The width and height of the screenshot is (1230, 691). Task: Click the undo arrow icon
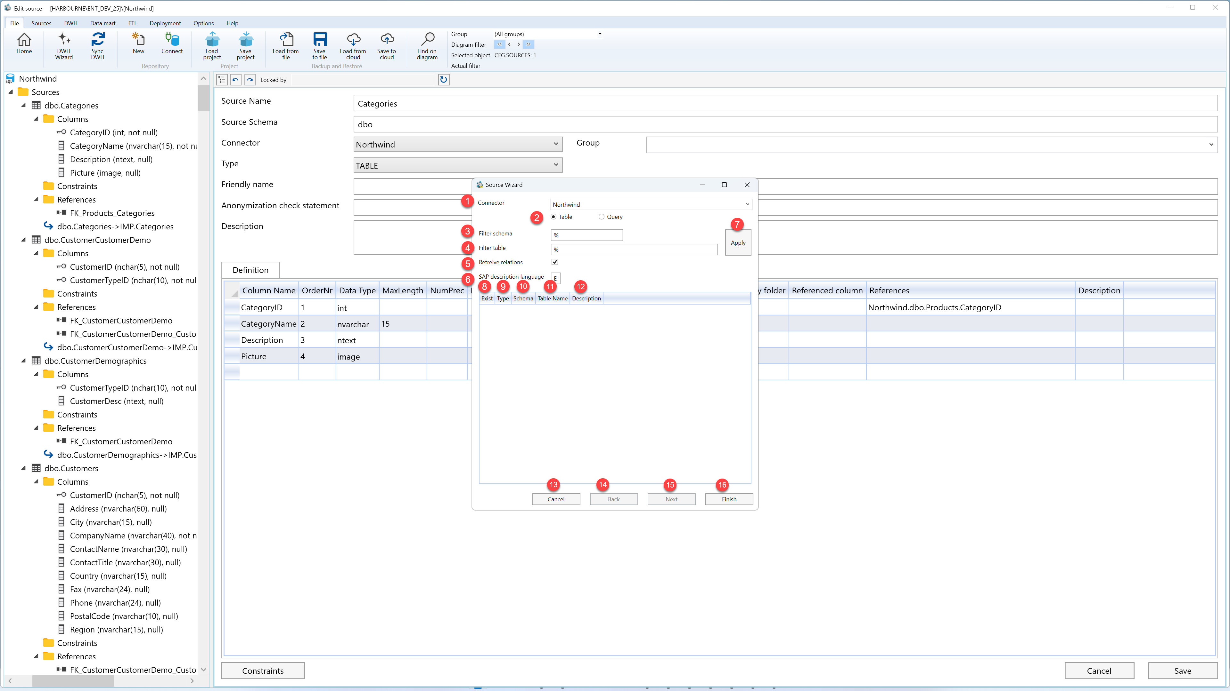pyautogui.click(x=236, y=80)
